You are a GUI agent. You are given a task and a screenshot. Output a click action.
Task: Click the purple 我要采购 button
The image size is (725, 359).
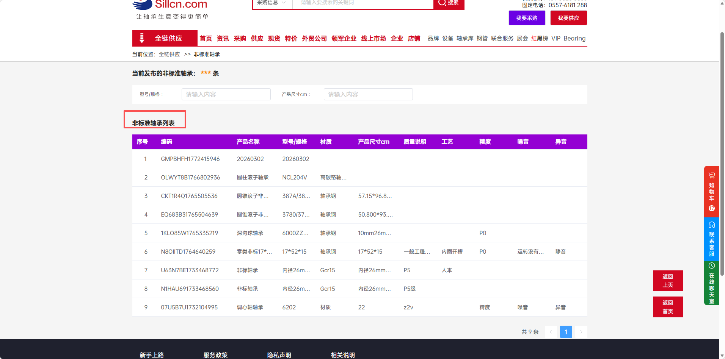pos(527,18)
